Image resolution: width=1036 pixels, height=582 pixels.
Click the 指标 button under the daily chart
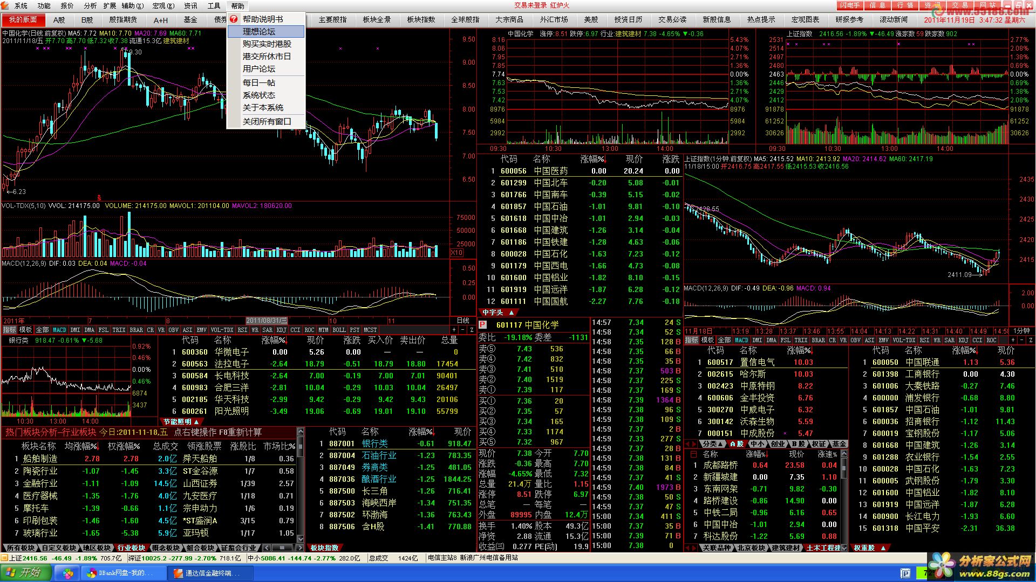[x=10, y=330]
